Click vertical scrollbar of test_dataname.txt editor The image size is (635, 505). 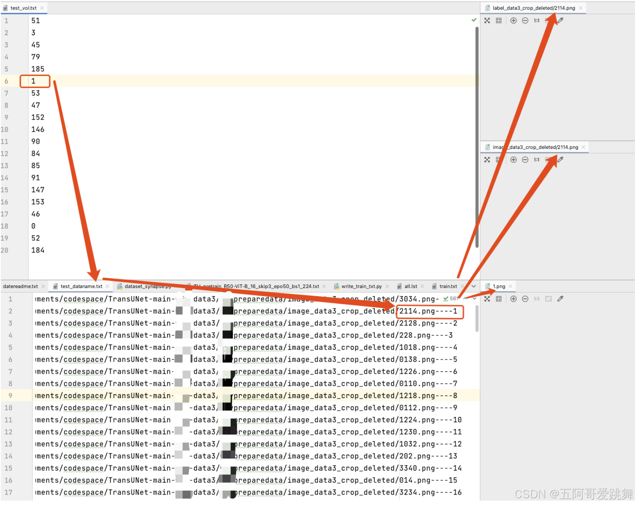pos(477,319)
